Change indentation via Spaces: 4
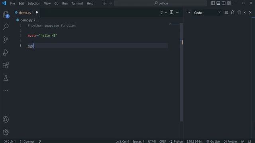255x143 pixels. 138,141
